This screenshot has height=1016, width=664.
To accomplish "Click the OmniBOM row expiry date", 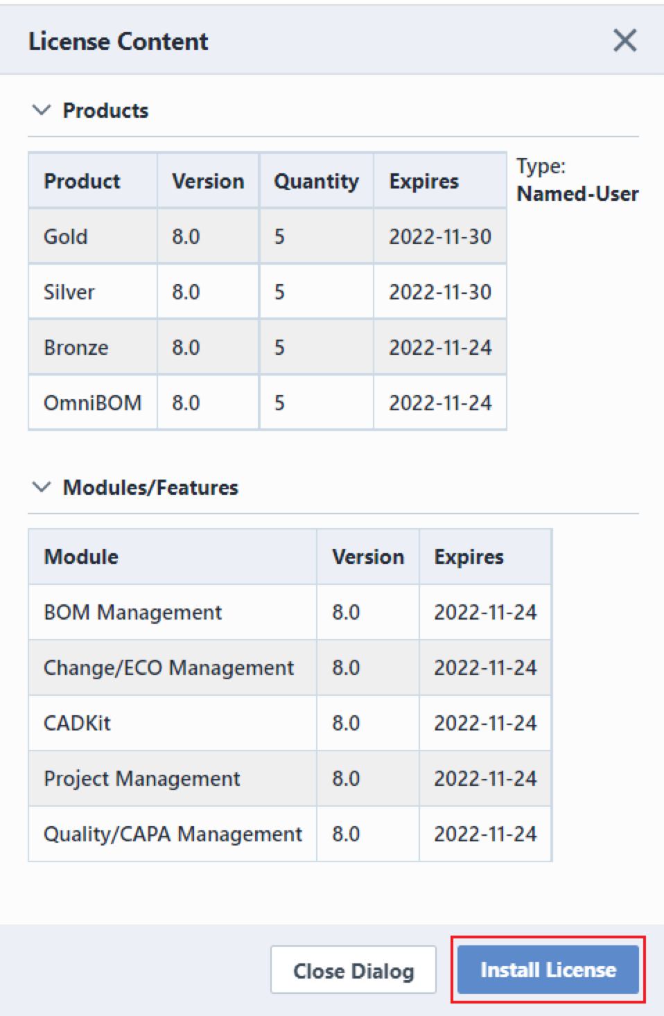I will (x=440, y=403).
